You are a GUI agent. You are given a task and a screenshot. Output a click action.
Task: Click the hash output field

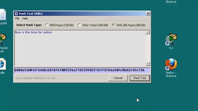tap(82, 70)
